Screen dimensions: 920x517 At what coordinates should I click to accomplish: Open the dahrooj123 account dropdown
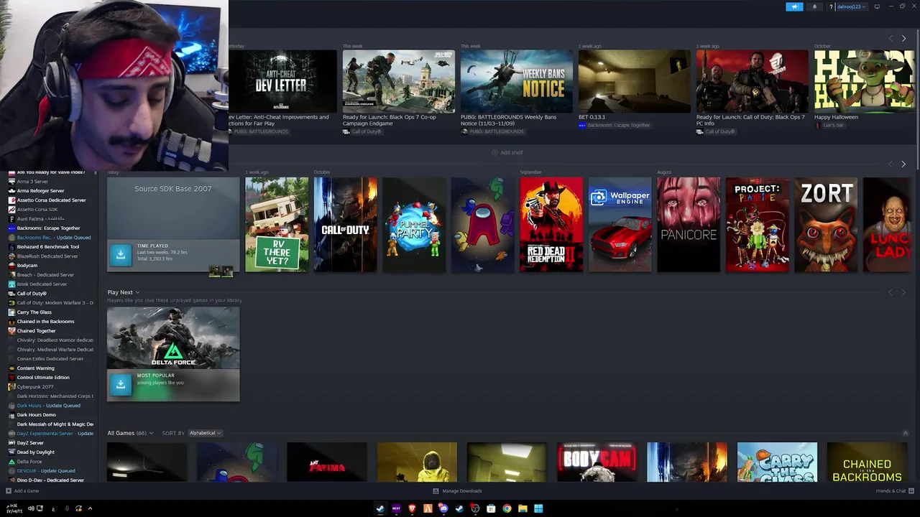(x=851, y=6)
